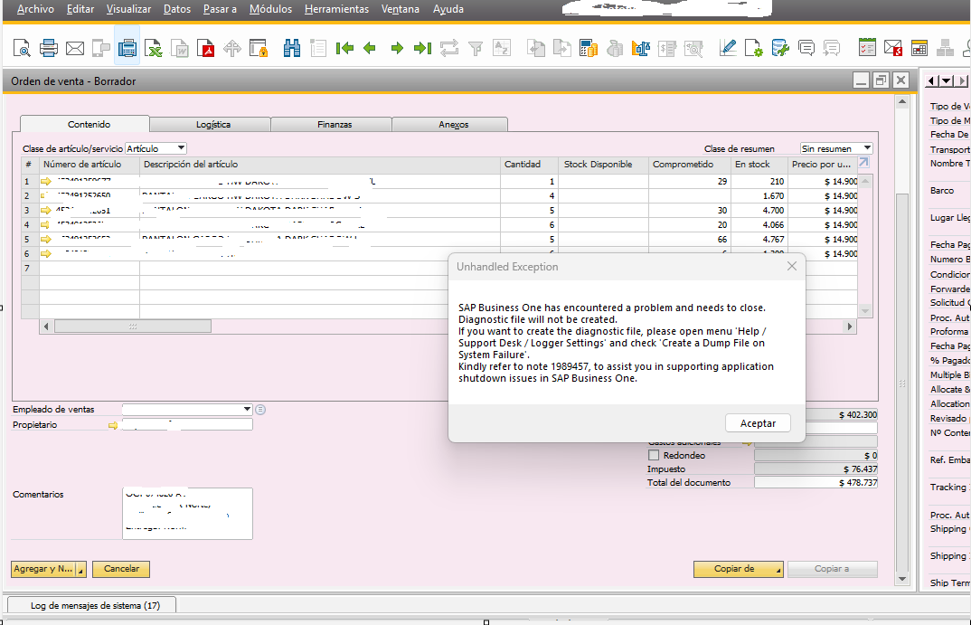Go to last data record arrow
Viewport: 971px width, 625px height.
[x=422, y=48]
